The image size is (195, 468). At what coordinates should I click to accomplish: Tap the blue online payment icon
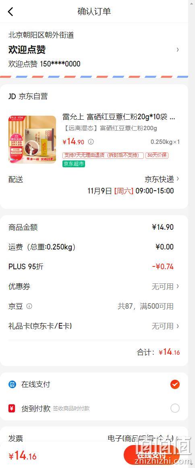[x=12, y=385]
